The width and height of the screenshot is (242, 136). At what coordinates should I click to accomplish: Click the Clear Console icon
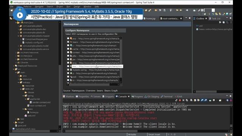tap(191, 100)
